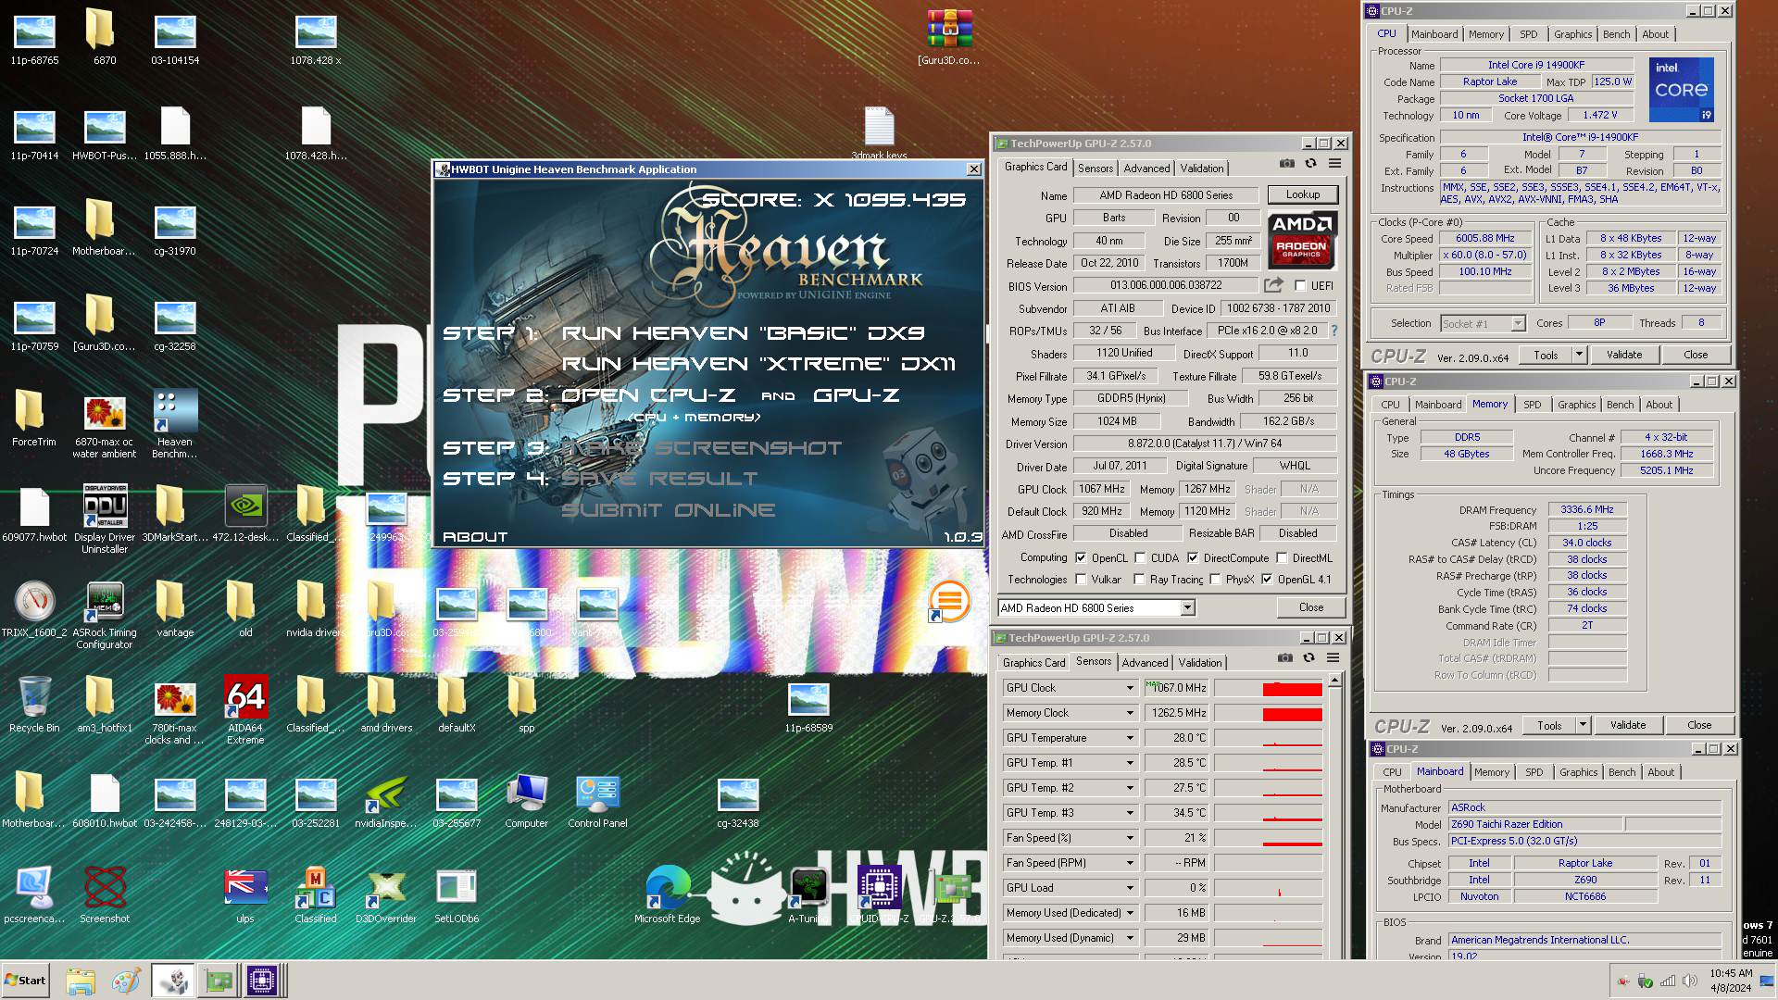The height and width of the screenshot is (1000, 1778).
Task: Click camera icon in GPU-Z Sensors window
Action: pyautogui.click(x=1285, y=658)
